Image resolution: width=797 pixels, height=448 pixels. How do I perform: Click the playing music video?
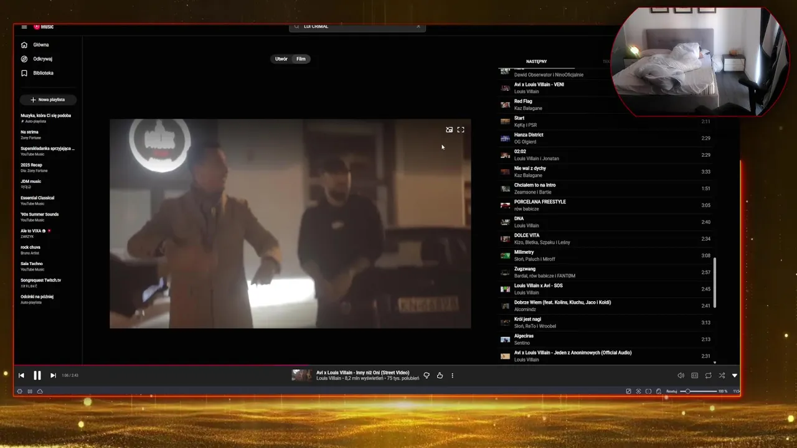290,223
